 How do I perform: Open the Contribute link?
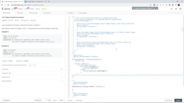[79, 100]
